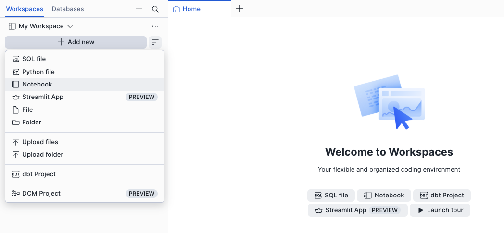This screenshot has height=233, width=504.
Task: Click the SQL file welcome button
Action: pos(331,196)
